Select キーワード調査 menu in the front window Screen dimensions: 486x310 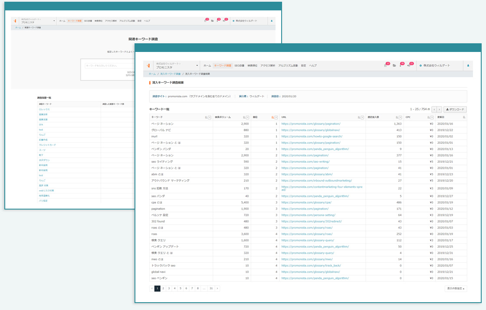[223, 65]
